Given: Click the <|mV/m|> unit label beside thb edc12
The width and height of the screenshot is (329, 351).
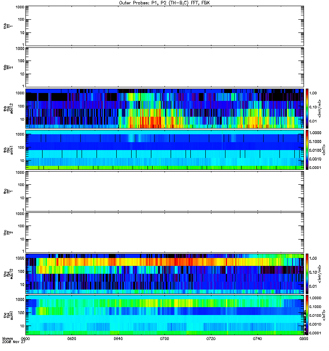Looking at the screenshot, I should click(x=320, y=108).
